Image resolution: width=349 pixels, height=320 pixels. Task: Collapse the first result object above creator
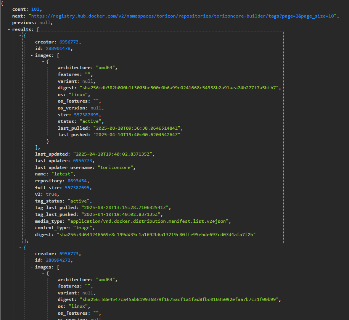coord(21,35)
